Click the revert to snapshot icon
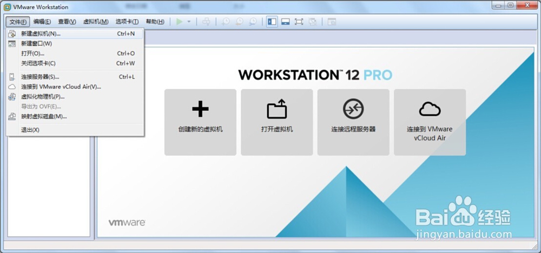Image resolution: width=541 pixels, height=253 pixels. click(x=239, y=22)
